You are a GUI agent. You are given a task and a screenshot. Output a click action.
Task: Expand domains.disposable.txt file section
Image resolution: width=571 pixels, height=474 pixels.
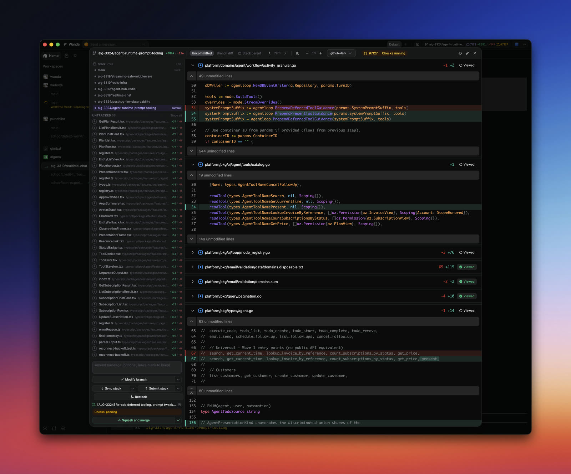pyautogui.click(x=193, y=267)
